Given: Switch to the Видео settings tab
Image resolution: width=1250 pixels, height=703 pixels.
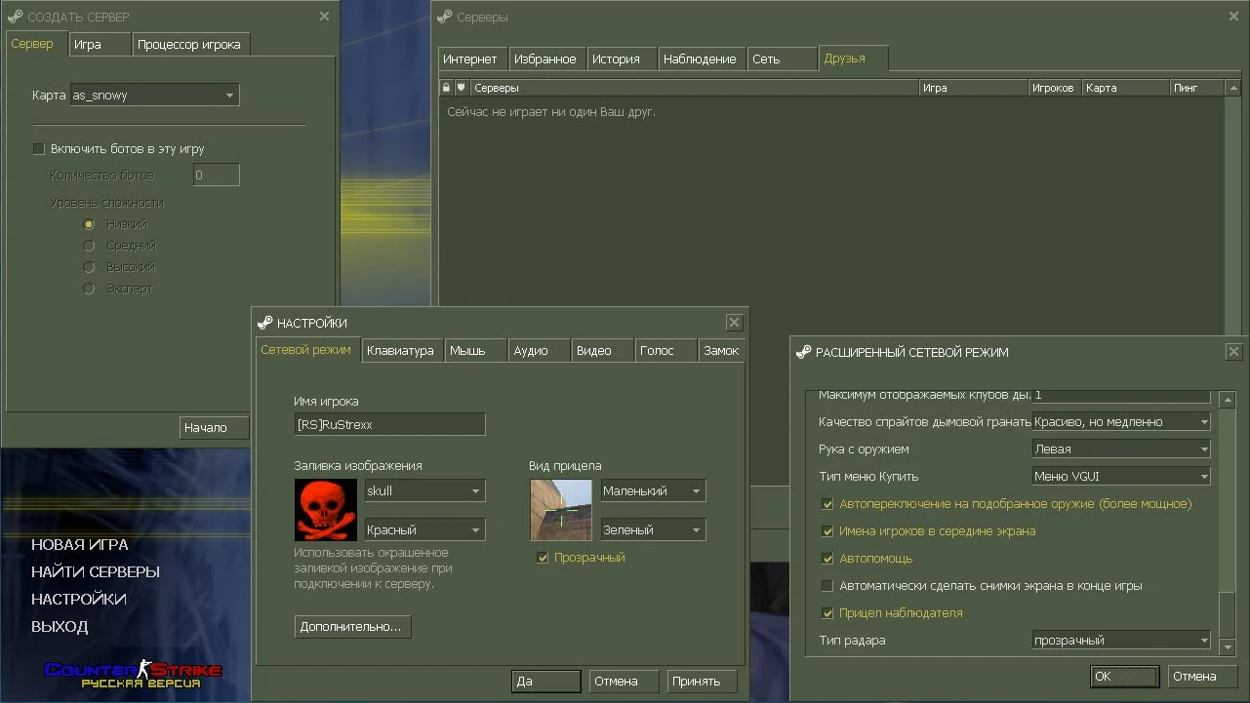Looking at the screenshot, I should pos(601,350).
